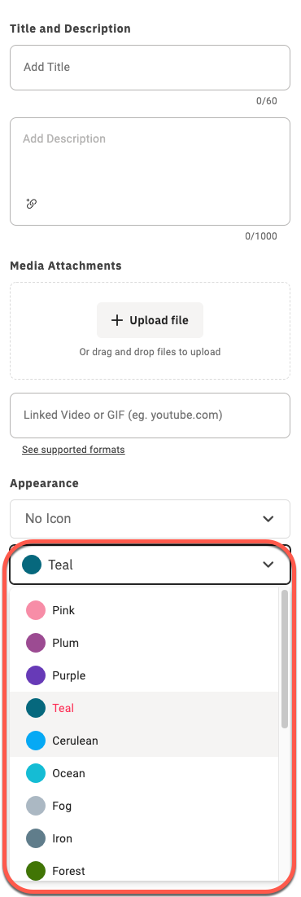Click the plus icon on Upload file
Viewport: 301px width, 897px height.
point(116,320)
